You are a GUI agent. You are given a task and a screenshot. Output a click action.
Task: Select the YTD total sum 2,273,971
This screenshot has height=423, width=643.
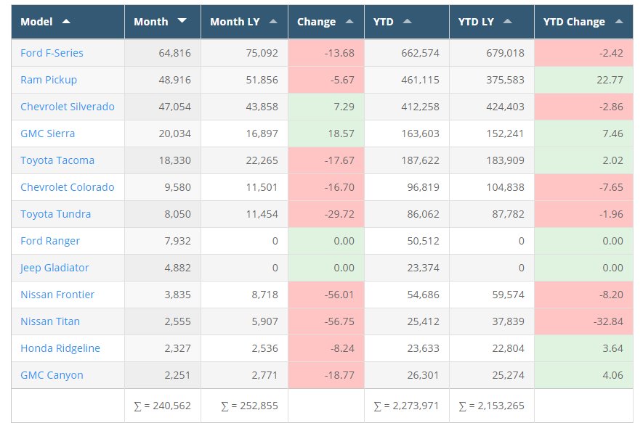(406, 406)
